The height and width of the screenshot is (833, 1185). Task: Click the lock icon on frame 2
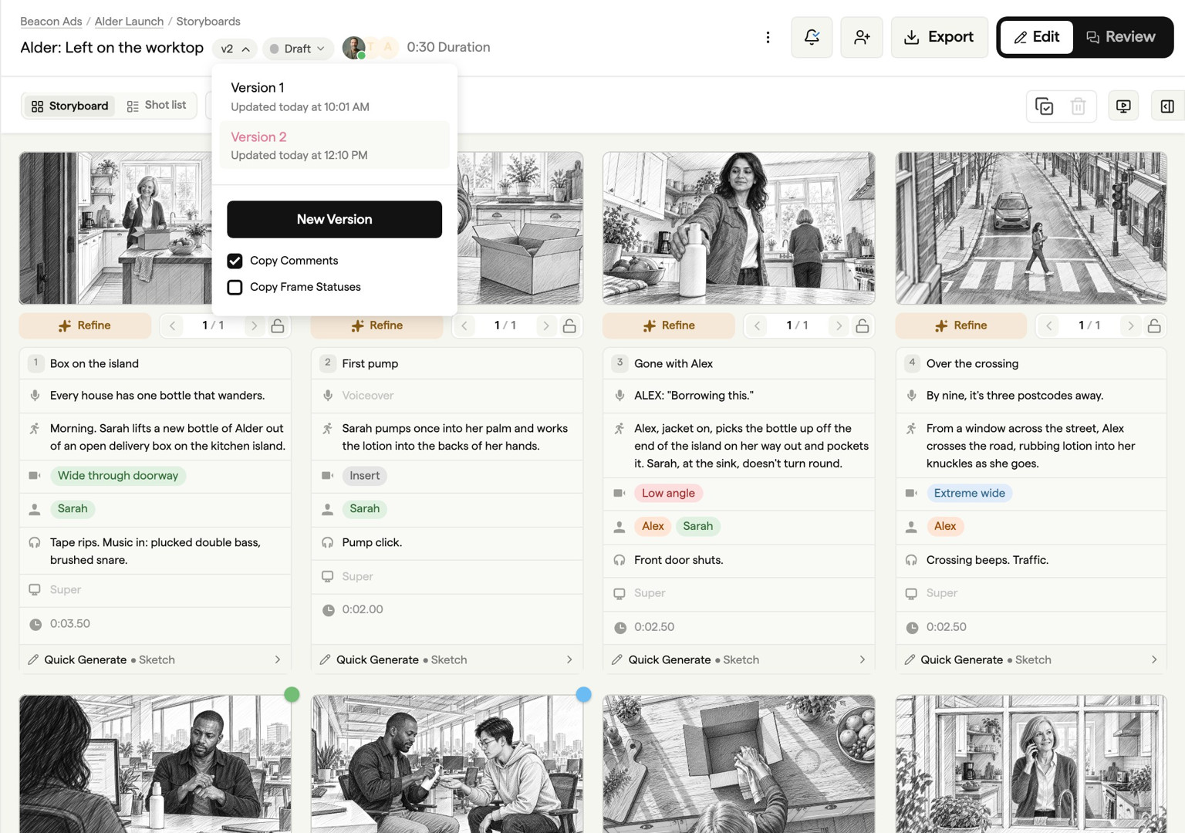point(569,325)
